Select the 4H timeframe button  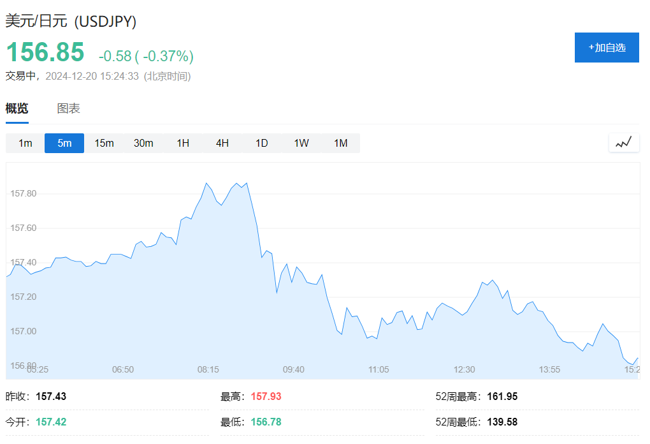point(222,143)
